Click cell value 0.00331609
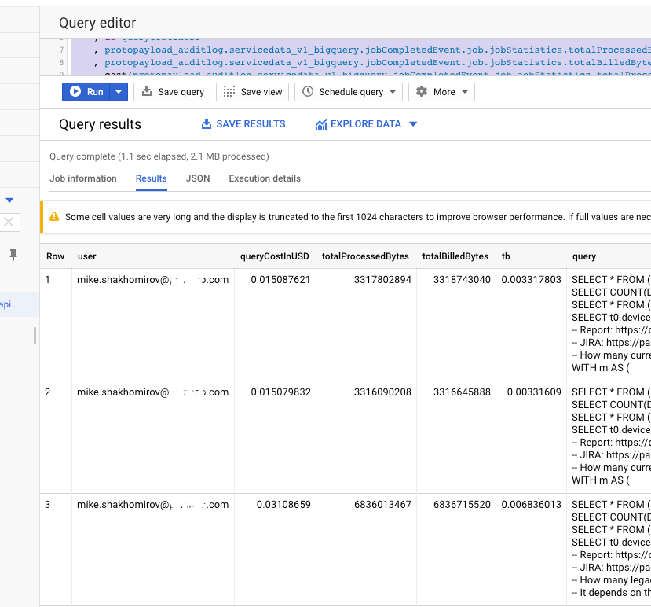 [x=534, y=392]
